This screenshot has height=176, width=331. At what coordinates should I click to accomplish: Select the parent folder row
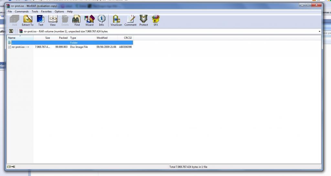coord(70,43)
